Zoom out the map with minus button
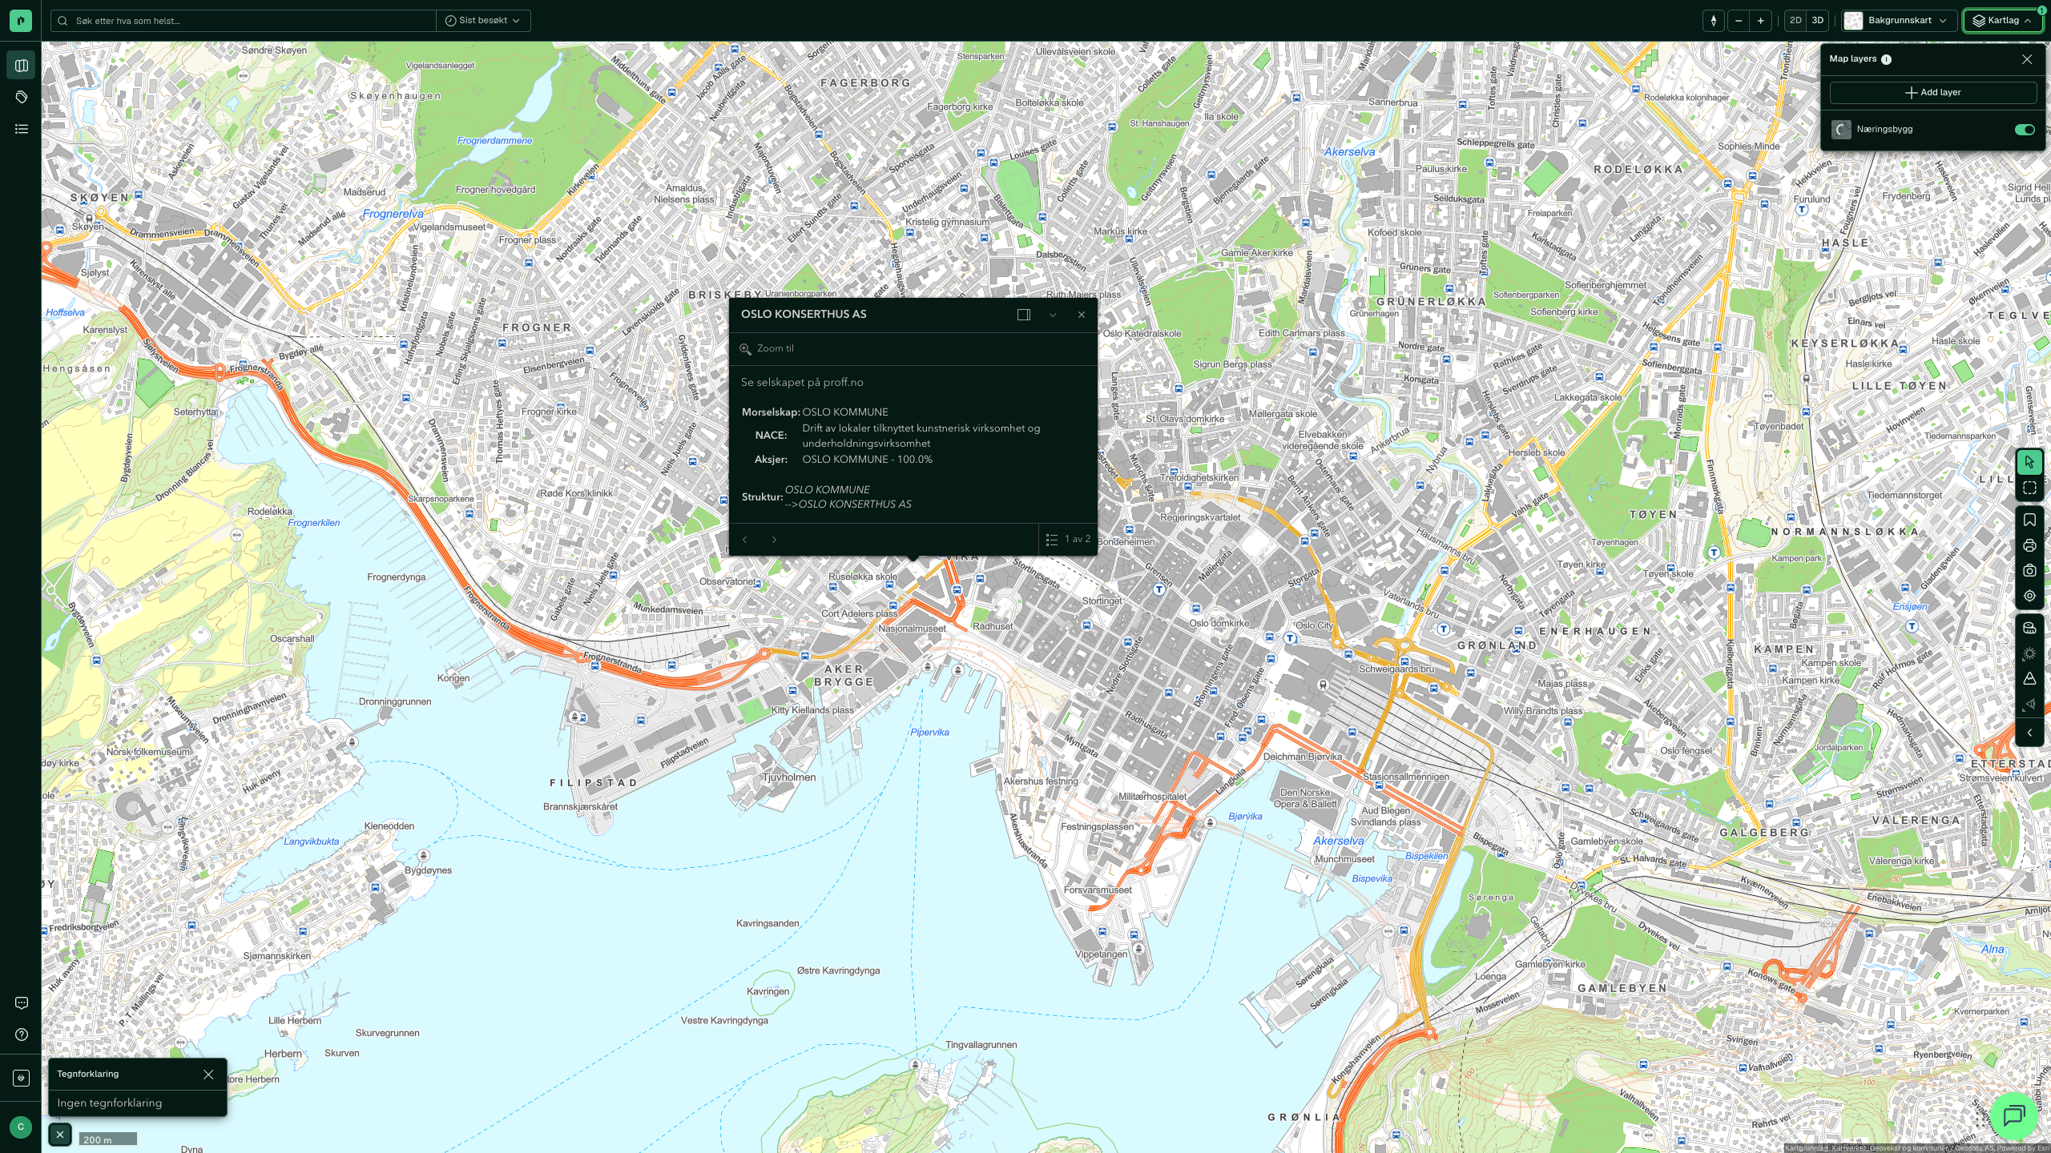 point(1738,21)
